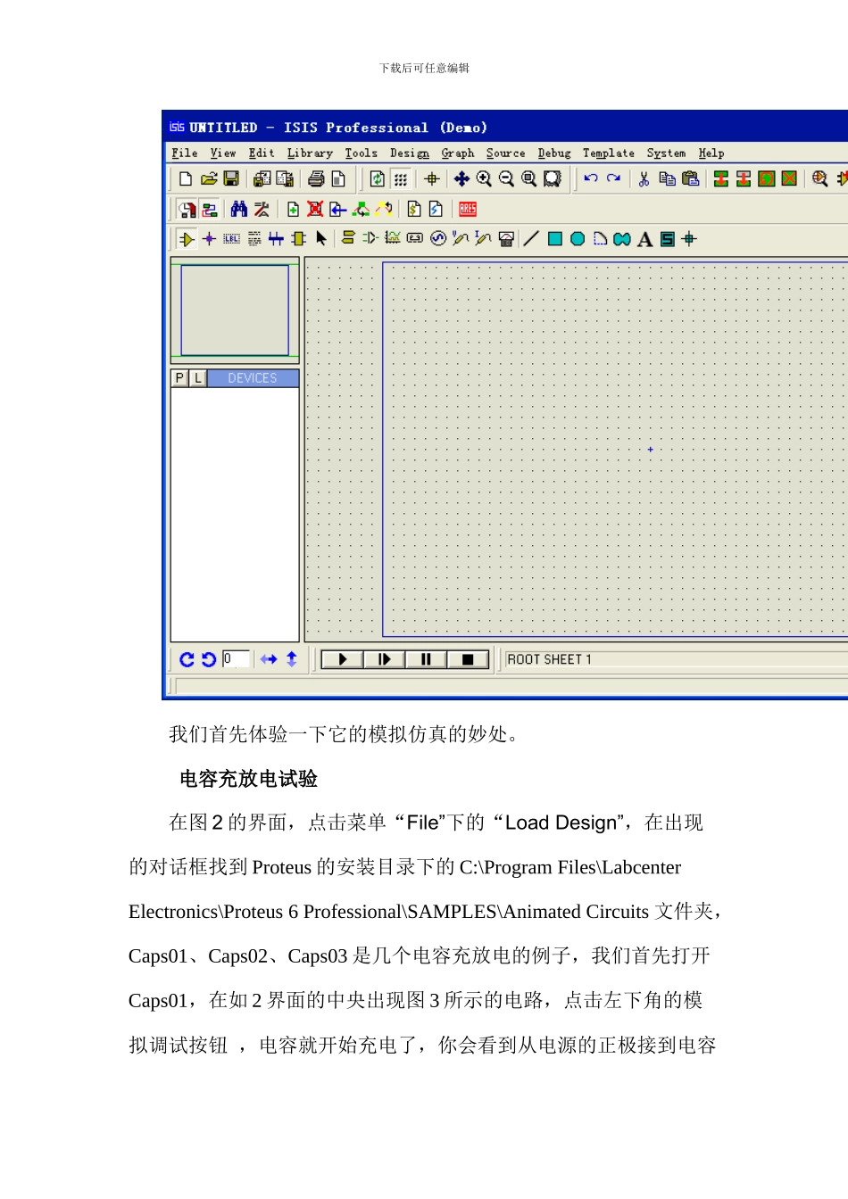The height and width of the screenshot is (1199, 848).
Task: Select the Terminals tool
Action: (349, 238)
